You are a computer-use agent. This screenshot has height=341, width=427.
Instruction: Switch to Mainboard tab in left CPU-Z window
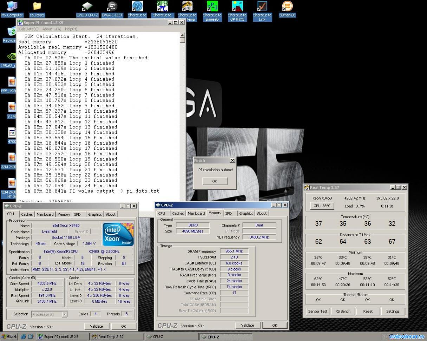click(x=45, y=214)
